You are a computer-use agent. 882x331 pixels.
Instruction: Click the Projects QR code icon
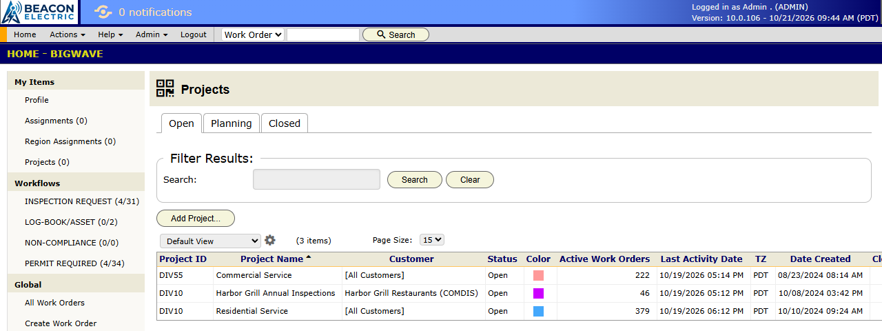pyautogui.click(x=165, y=88)
